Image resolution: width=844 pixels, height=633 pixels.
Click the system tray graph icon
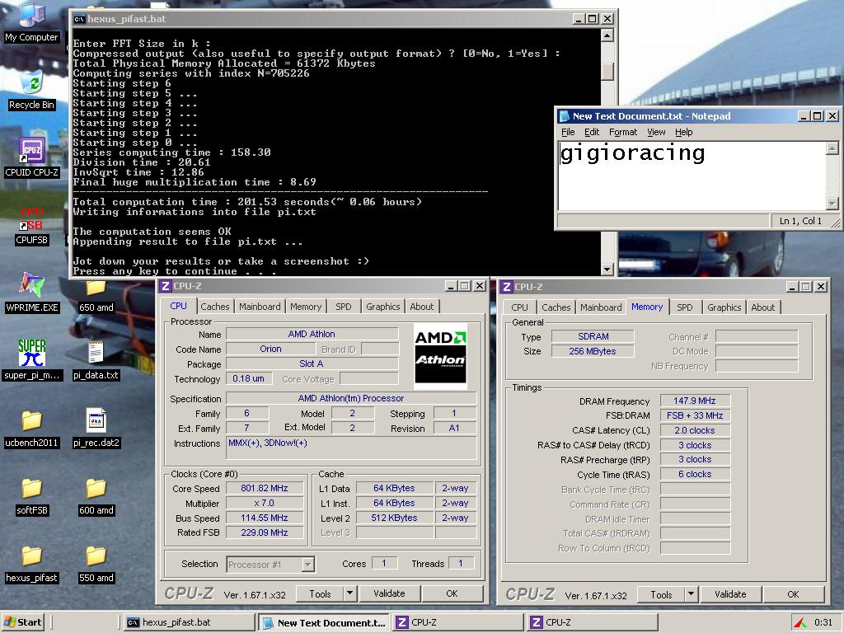(x=800, y=623)
